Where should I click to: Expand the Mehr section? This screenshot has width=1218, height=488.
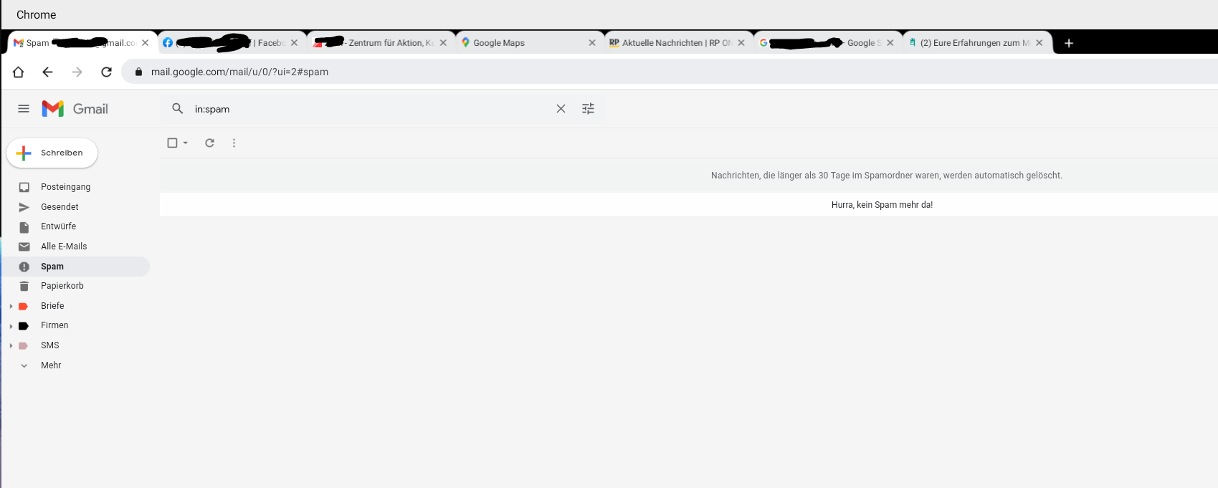(50, 365)
